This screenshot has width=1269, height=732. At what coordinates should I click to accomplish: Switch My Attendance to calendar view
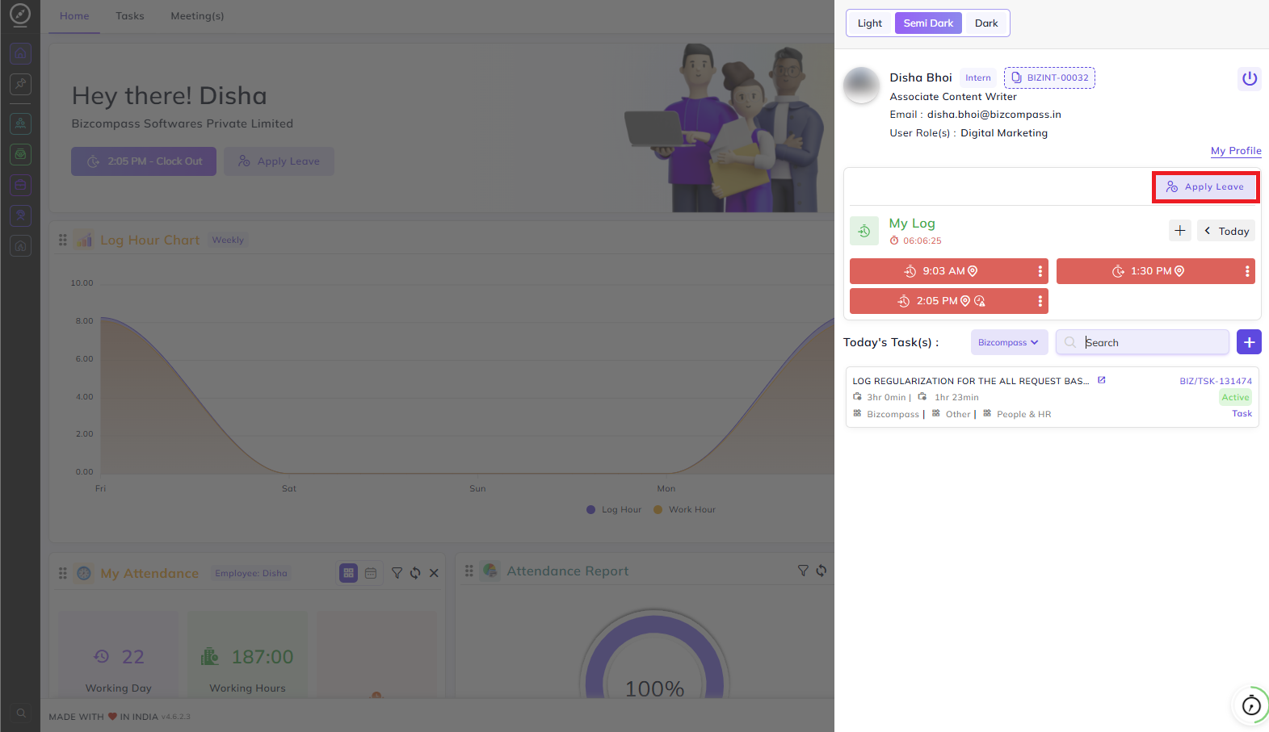[371, 573]
